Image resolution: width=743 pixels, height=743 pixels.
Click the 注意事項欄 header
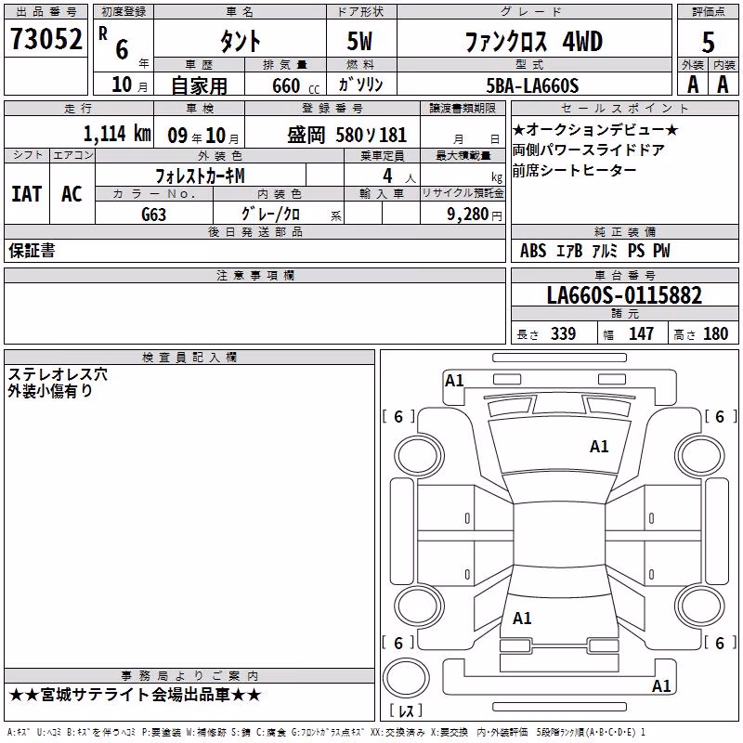pos(254,275)
